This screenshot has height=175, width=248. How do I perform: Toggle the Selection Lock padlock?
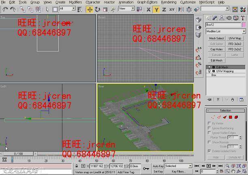(x=77, y=166)
